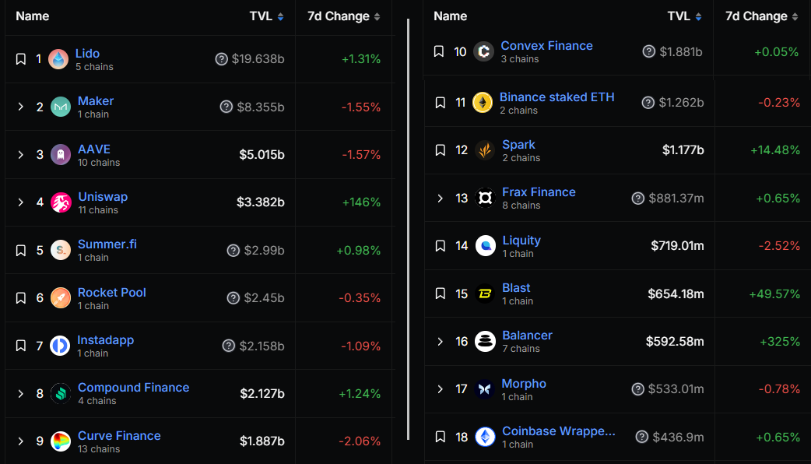The height and width of the screenshot is (464, 811).
Task: Toggle bookmark for Summer.fi
Action: [x=21, y=250]
